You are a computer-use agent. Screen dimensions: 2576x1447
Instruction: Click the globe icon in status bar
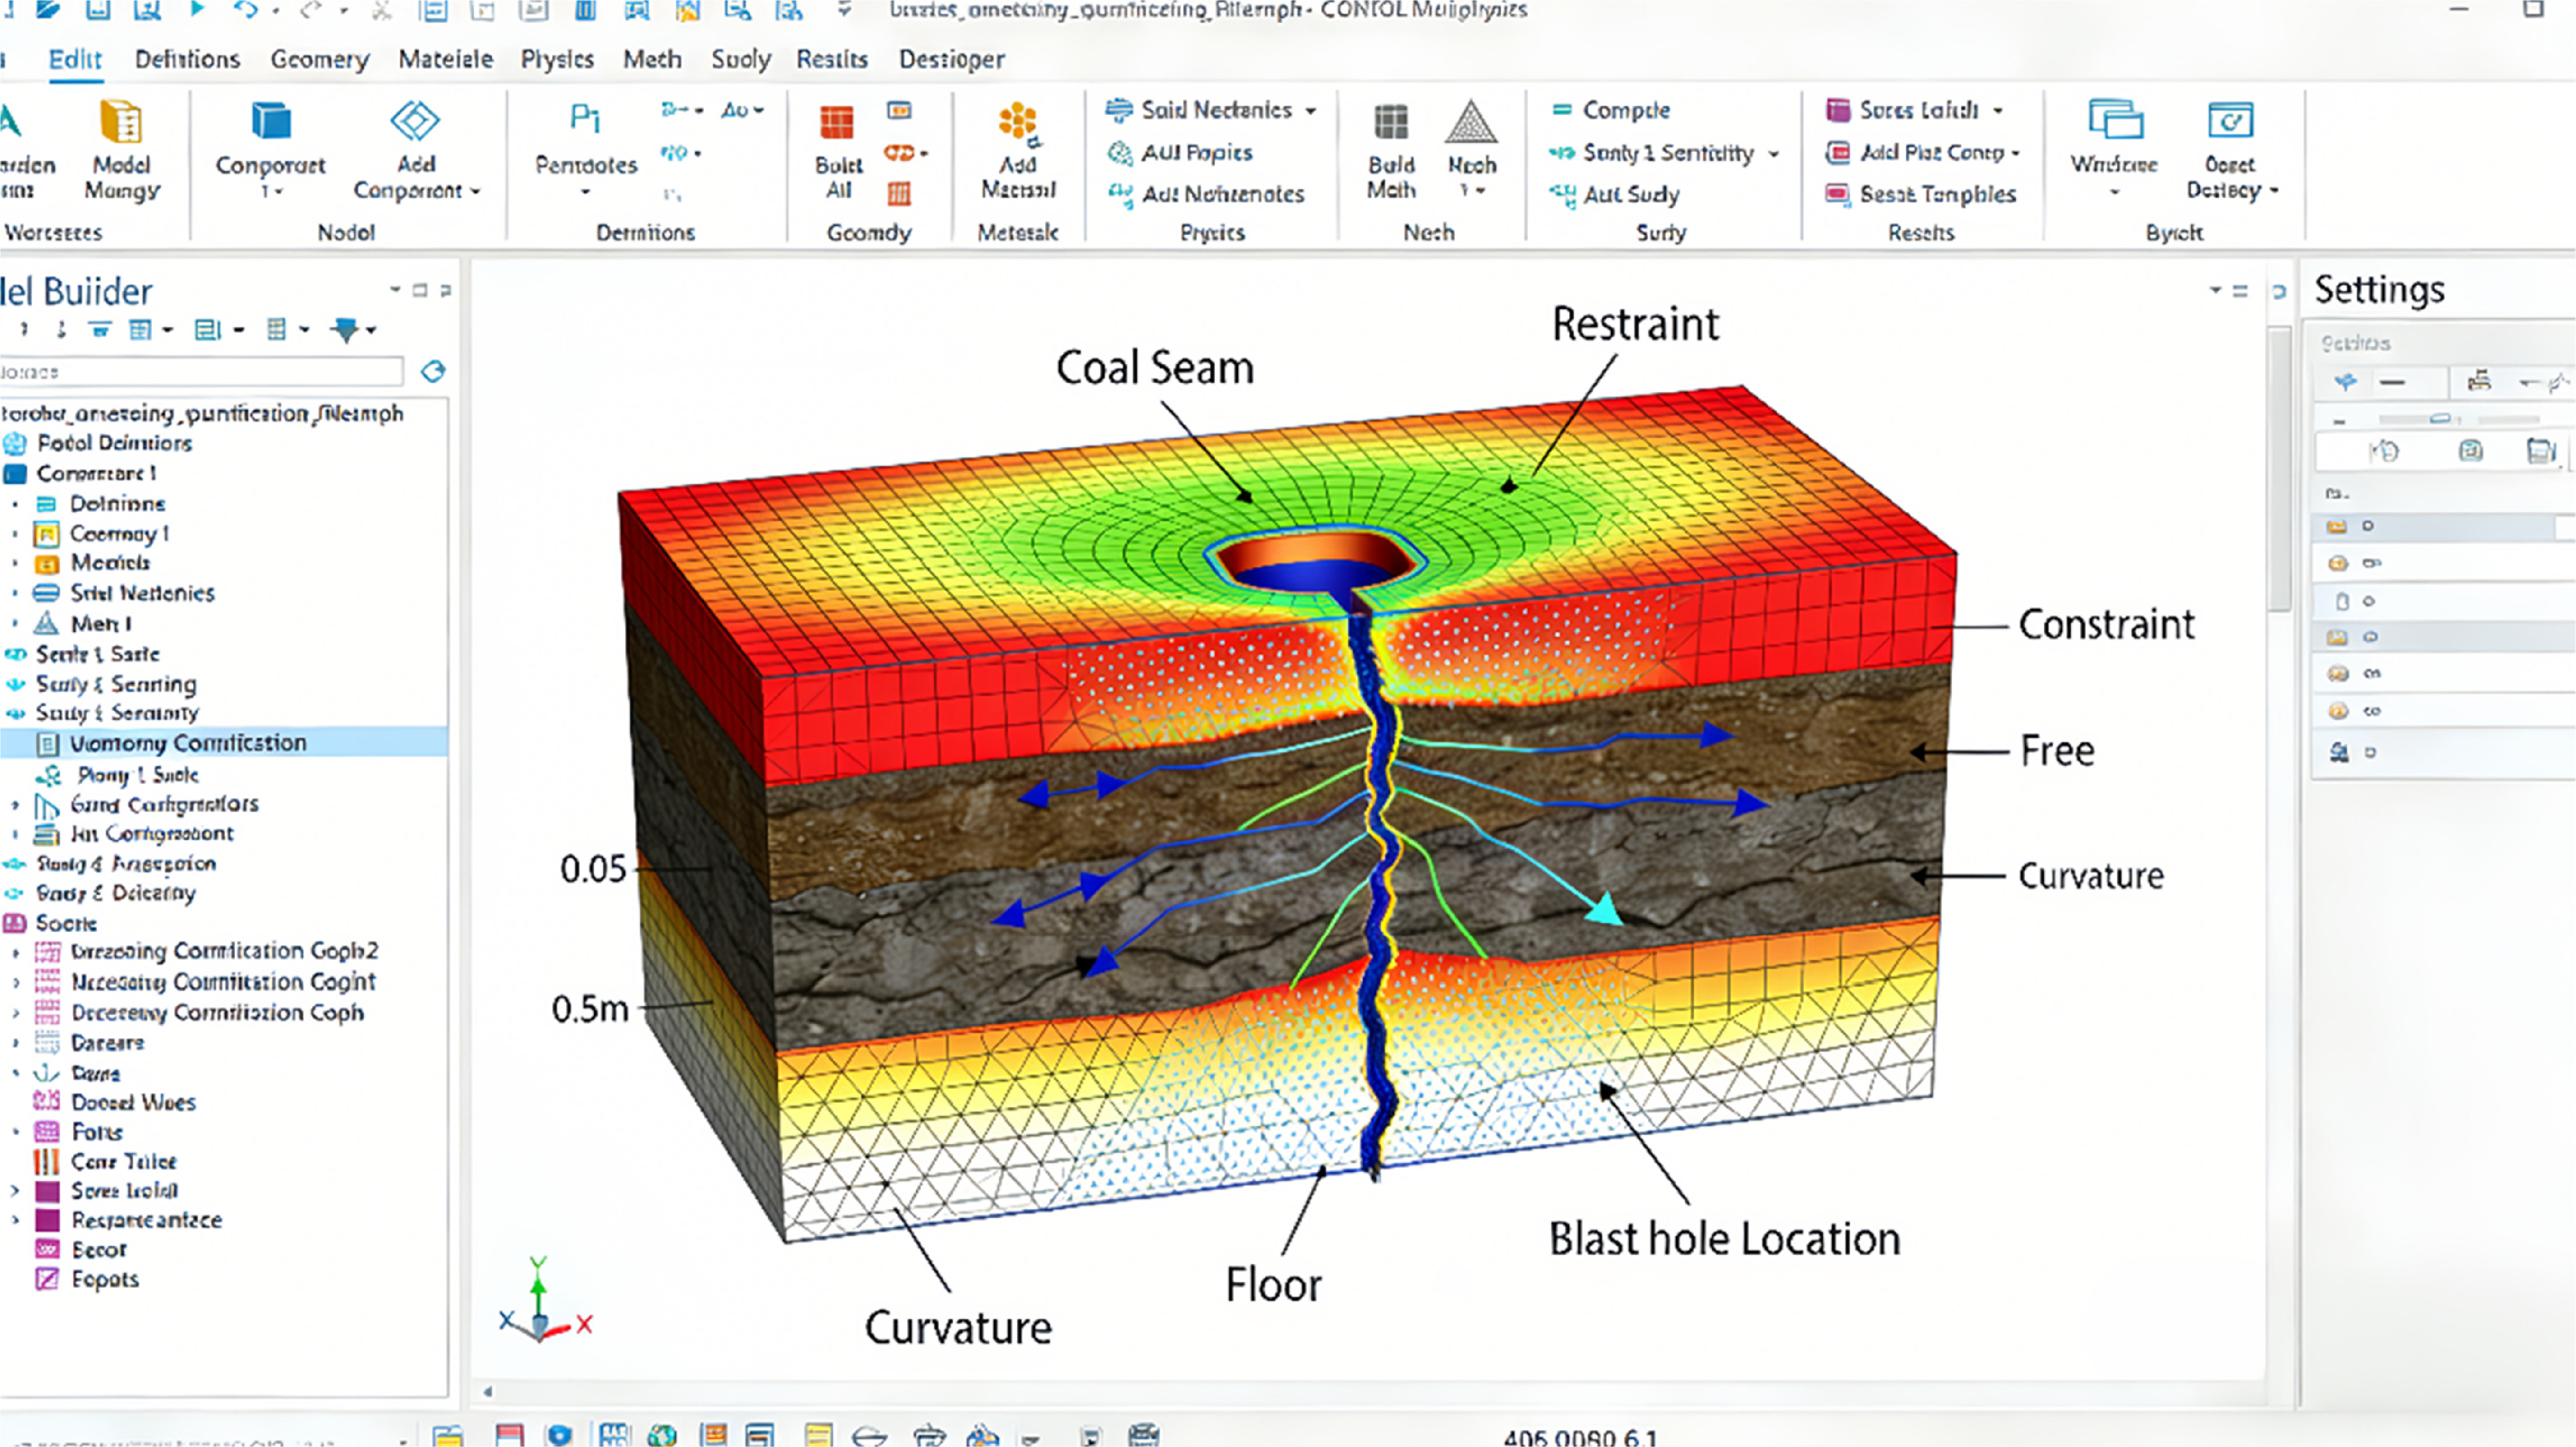click(661, 1436)
